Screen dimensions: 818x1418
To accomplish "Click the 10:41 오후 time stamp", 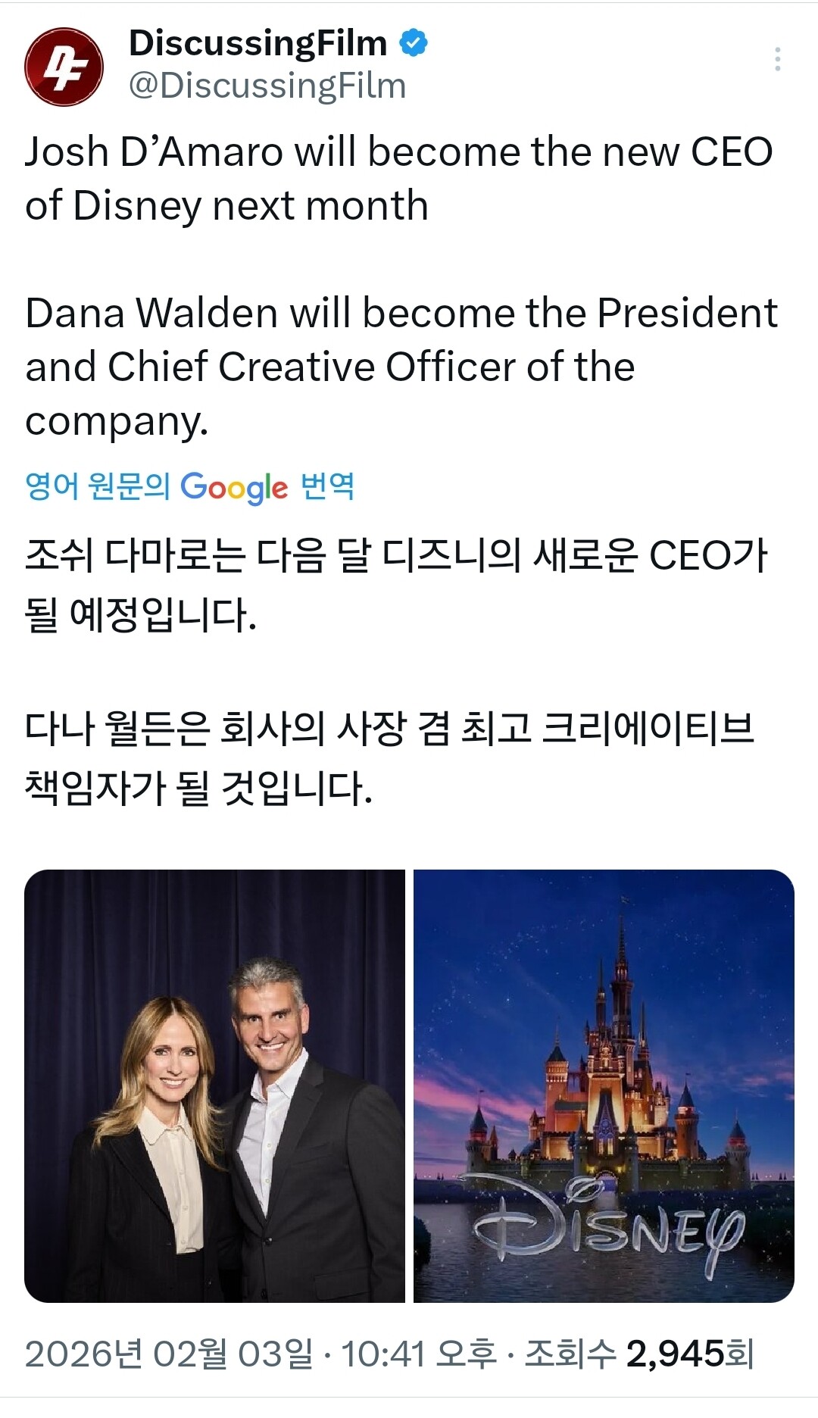I will [418, 1354].
